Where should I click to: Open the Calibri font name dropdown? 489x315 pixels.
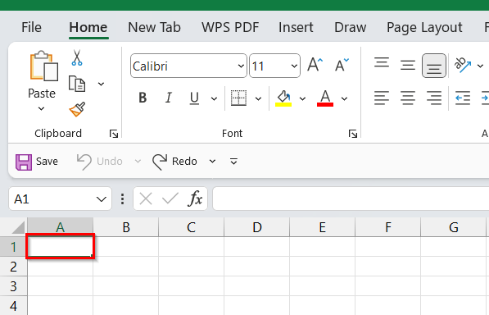click(x=241, y=66)
